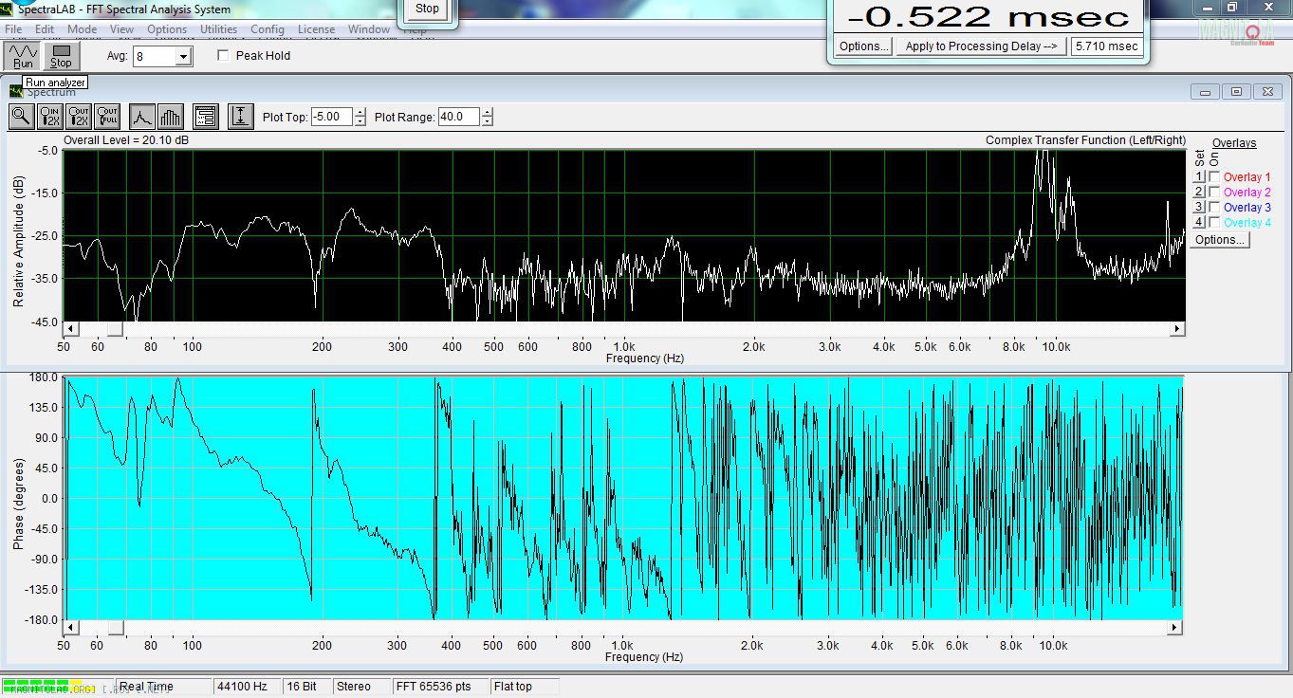Click amplitude plot left scroll arrow
The height and width of the screenshot is (698, 1293).
[x=70, y=329]
